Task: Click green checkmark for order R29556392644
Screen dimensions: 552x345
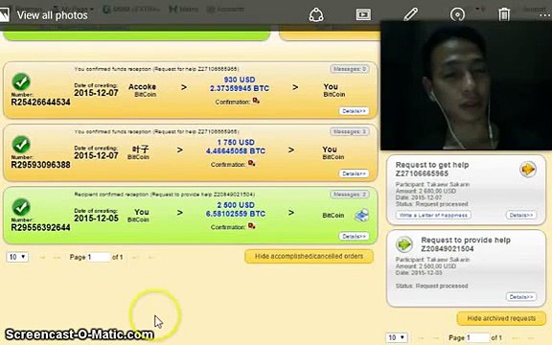Action: click(21, 207)
